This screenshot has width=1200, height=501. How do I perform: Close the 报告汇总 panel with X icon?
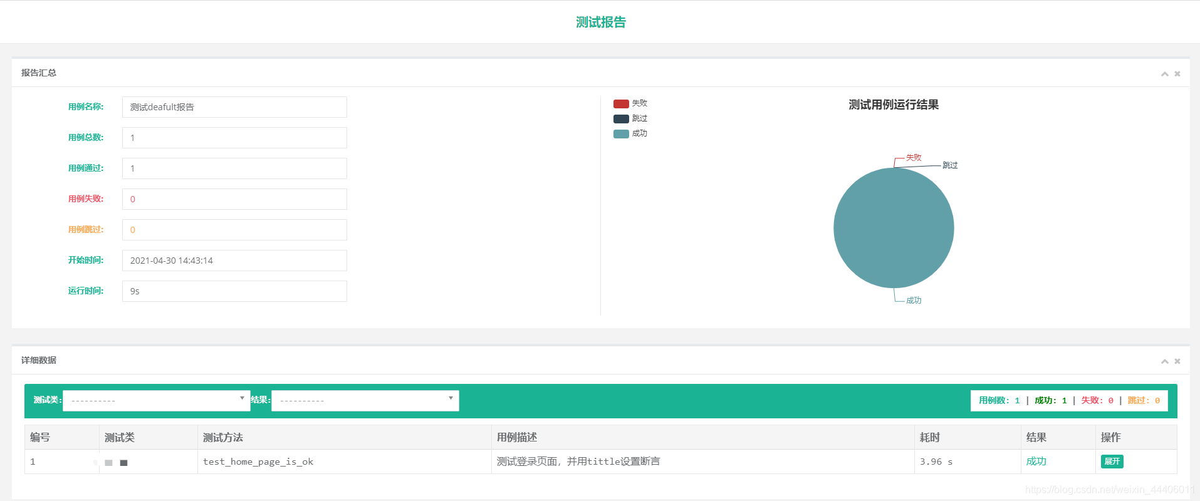1177,74
